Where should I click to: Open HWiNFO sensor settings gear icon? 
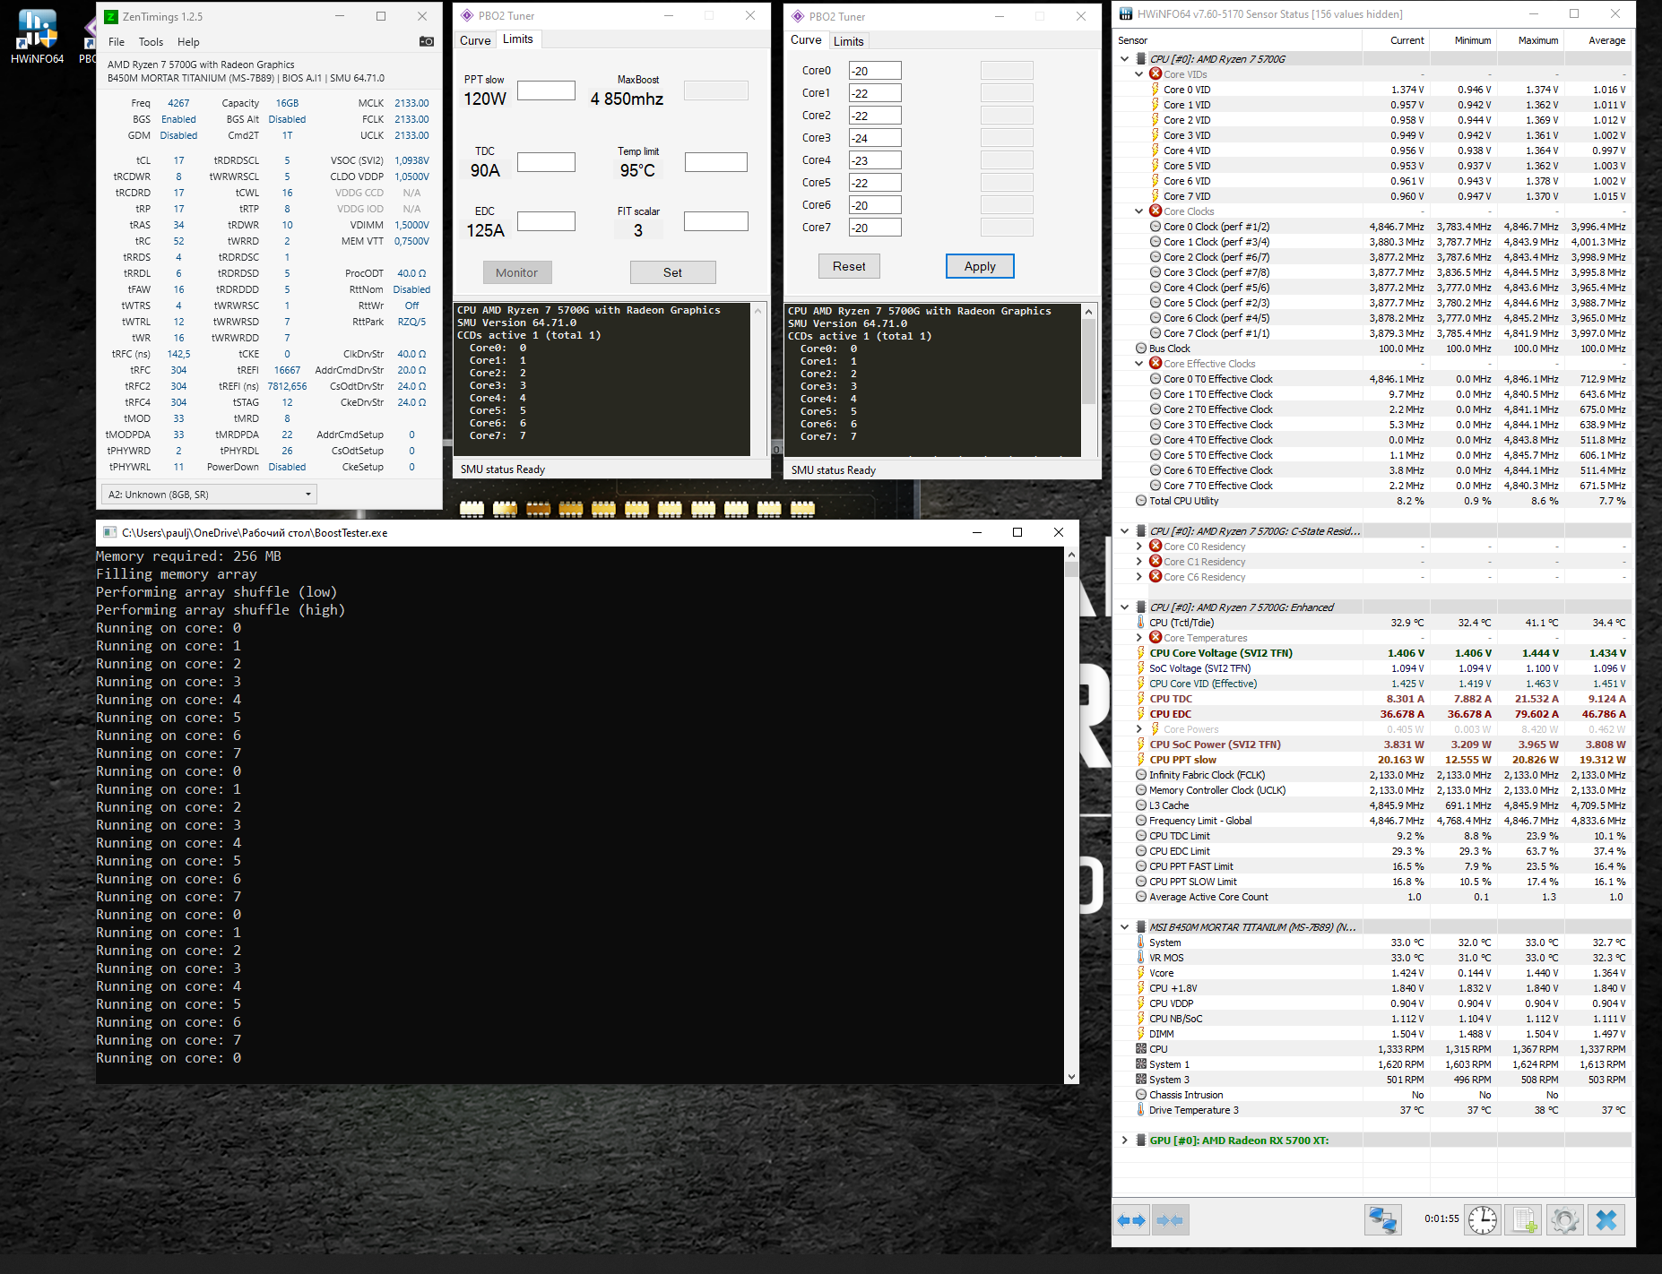pos(1565,1220)
